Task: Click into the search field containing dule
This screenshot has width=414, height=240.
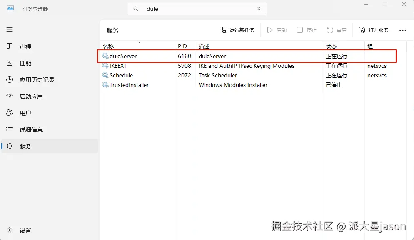Action: [x=197, y=9]
